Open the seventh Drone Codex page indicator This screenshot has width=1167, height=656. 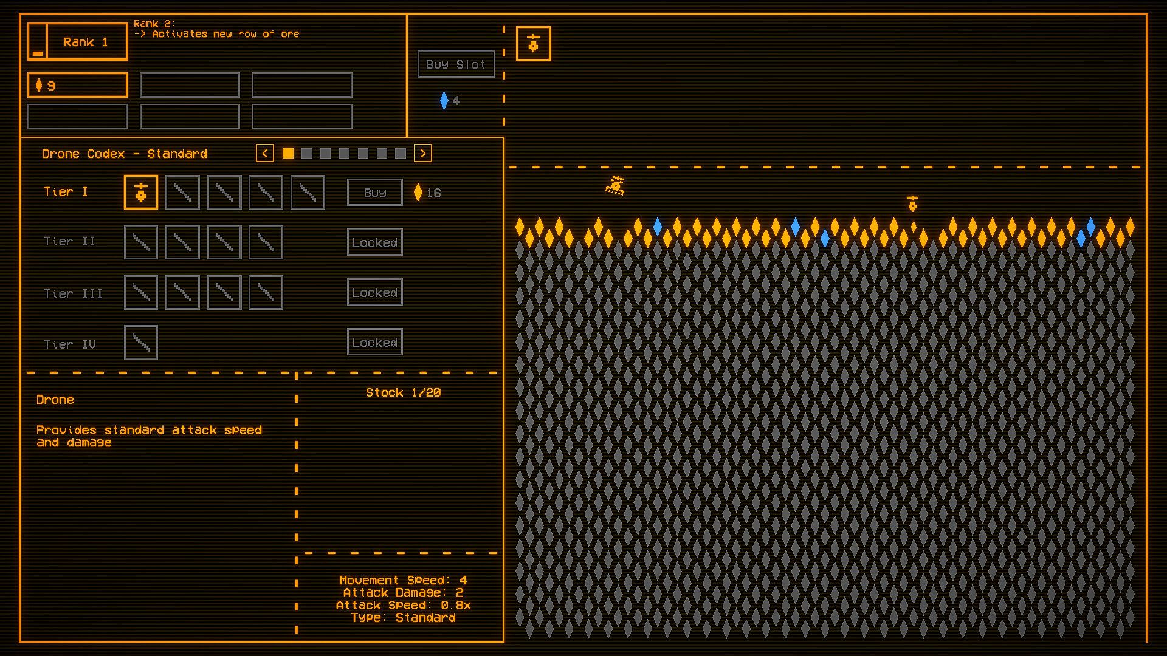pyautogui.click(x=401, y=153)
